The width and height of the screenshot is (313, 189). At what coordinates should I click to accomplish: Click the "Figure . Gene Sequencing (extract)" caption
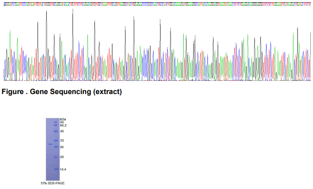pyautogui.click(x=62, y=92)
